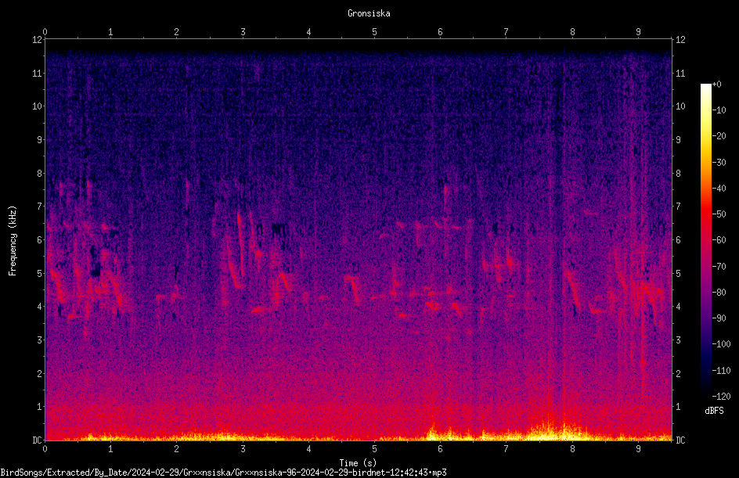Click the Time (s) axis label

358,463
